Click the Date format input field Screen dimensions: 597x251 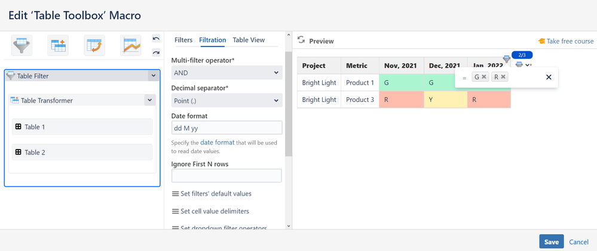(226, 128)
